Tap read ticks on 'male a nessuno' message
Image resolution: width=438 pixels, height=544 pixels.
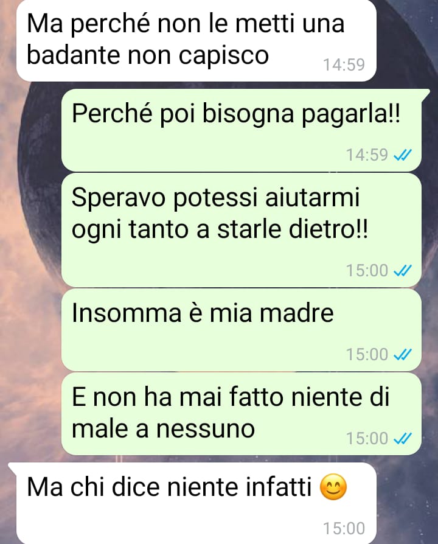coord(402,439)
